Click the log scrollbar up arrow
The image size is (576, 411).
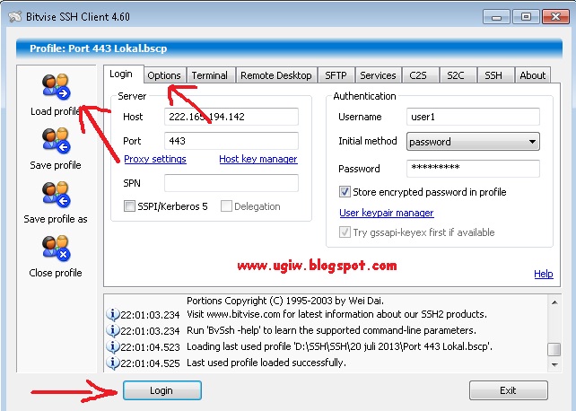554,302
